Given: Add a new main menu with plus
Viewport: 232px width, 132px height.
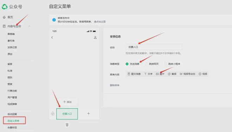Looking at the screenshot, I should (x=89, y=113).
